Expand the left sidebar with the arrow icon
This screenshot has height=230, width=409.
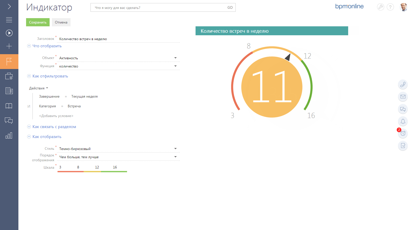[9, 7]
